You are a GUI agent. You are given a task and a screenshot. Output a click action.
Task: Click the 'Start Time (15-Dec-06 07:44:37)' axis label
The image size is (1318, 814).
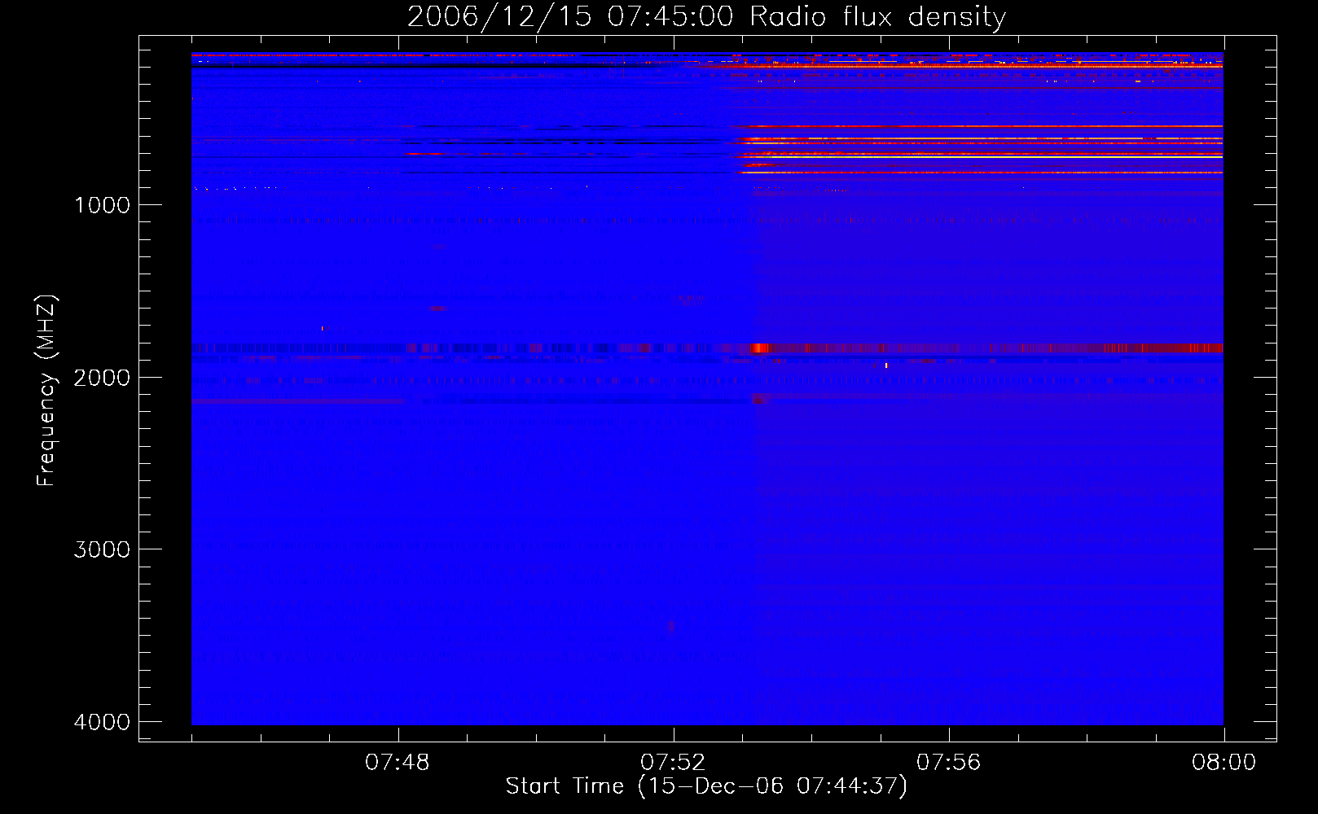[706, 786]
